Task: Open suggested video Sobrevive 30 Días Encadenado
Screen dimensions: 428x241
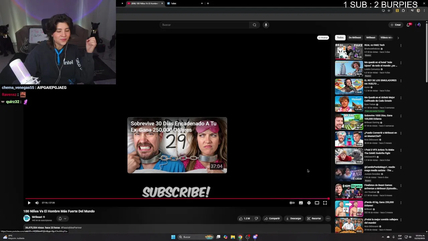Action: click(177, 145)
